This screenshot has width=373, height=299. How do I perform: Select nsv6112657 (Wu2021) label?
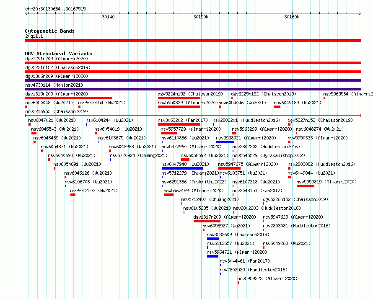pos(231,243)
